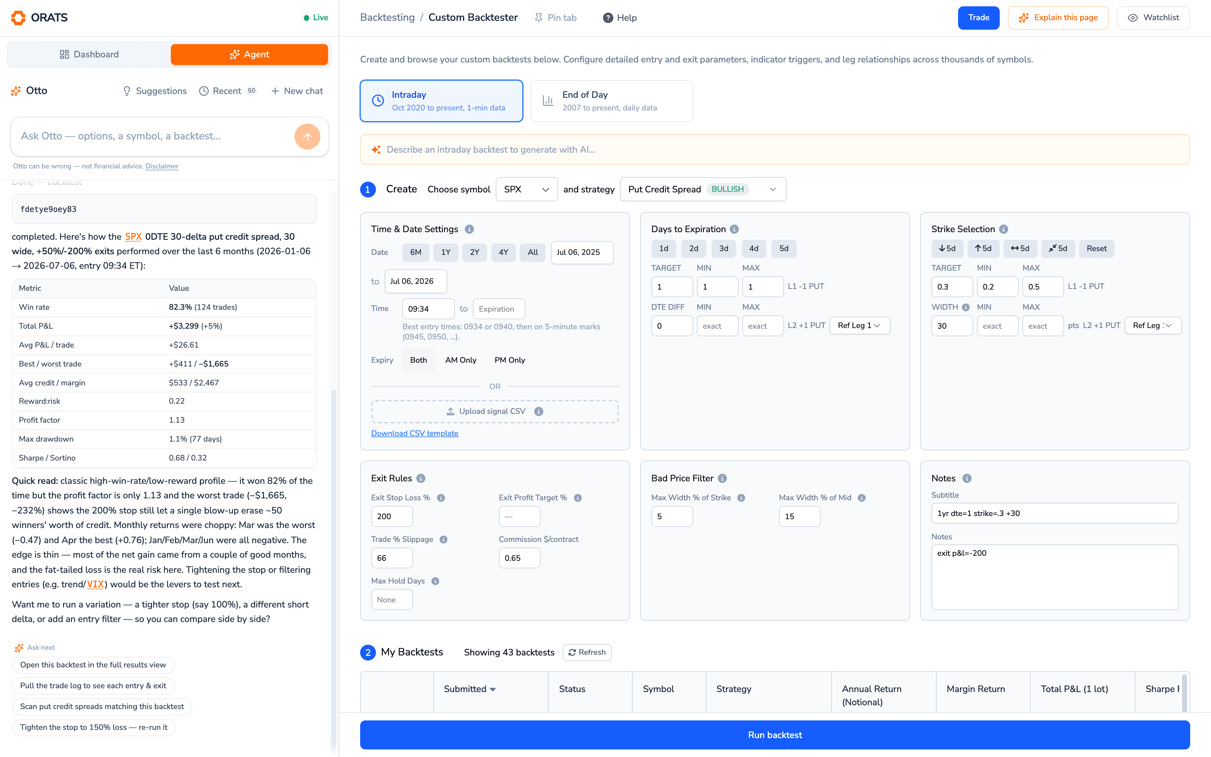Click info icon next to Time & Date Settings
Image resolution: width=1211 pixels, height=757 pixels.
[x=469, y=229]
